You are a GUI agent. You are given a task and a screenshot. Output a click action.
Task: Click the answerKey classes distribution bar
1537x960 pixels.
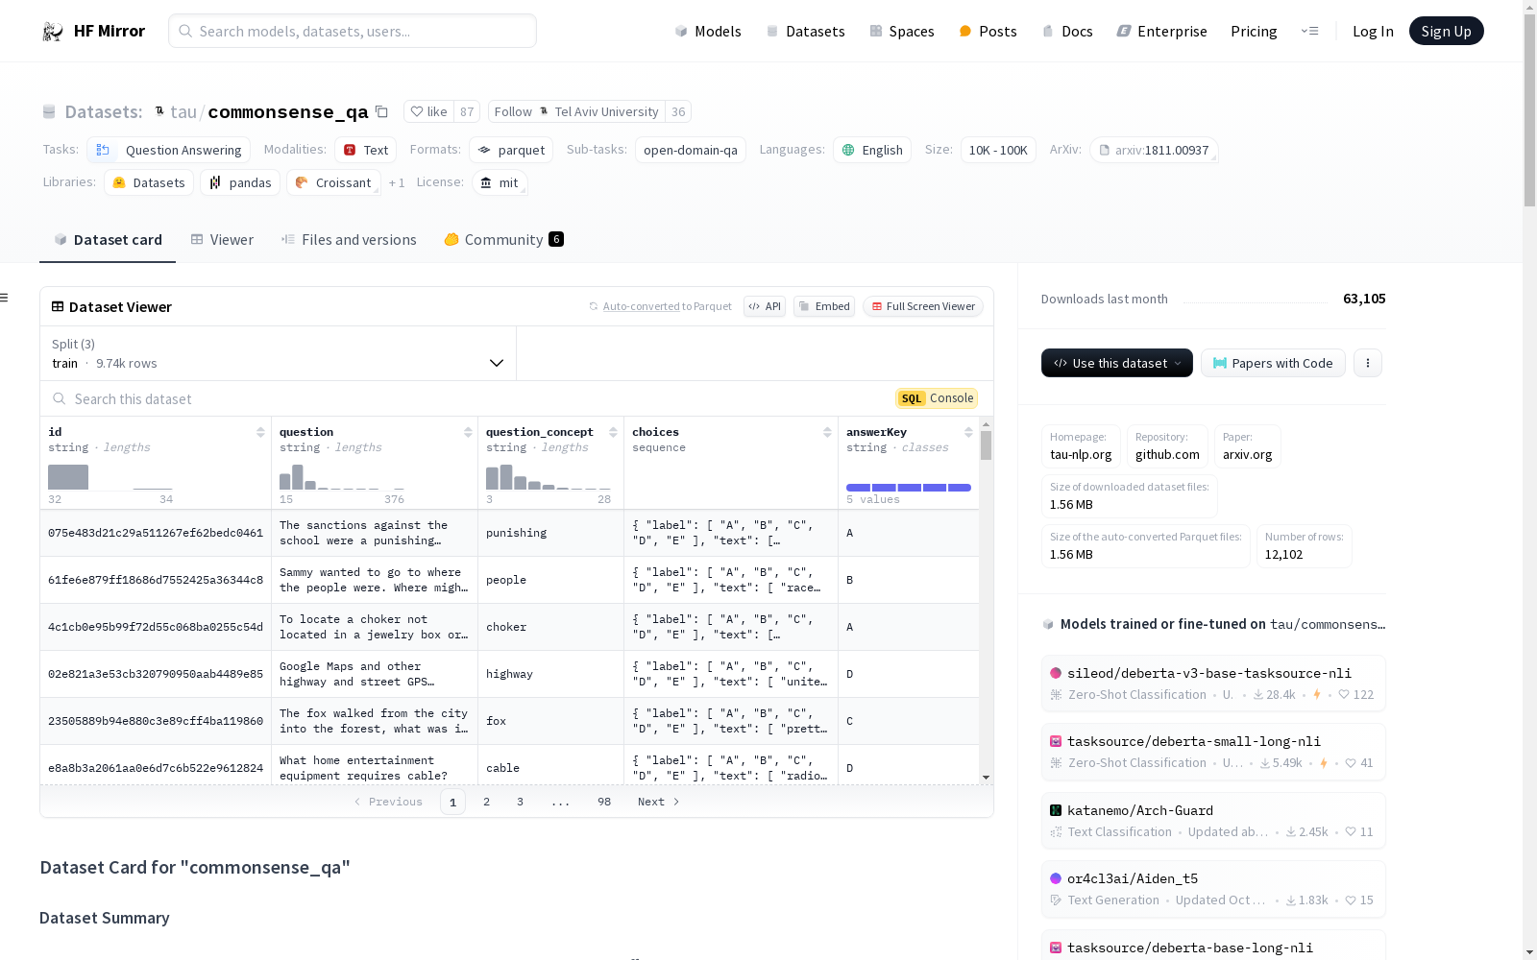point(909,488)
